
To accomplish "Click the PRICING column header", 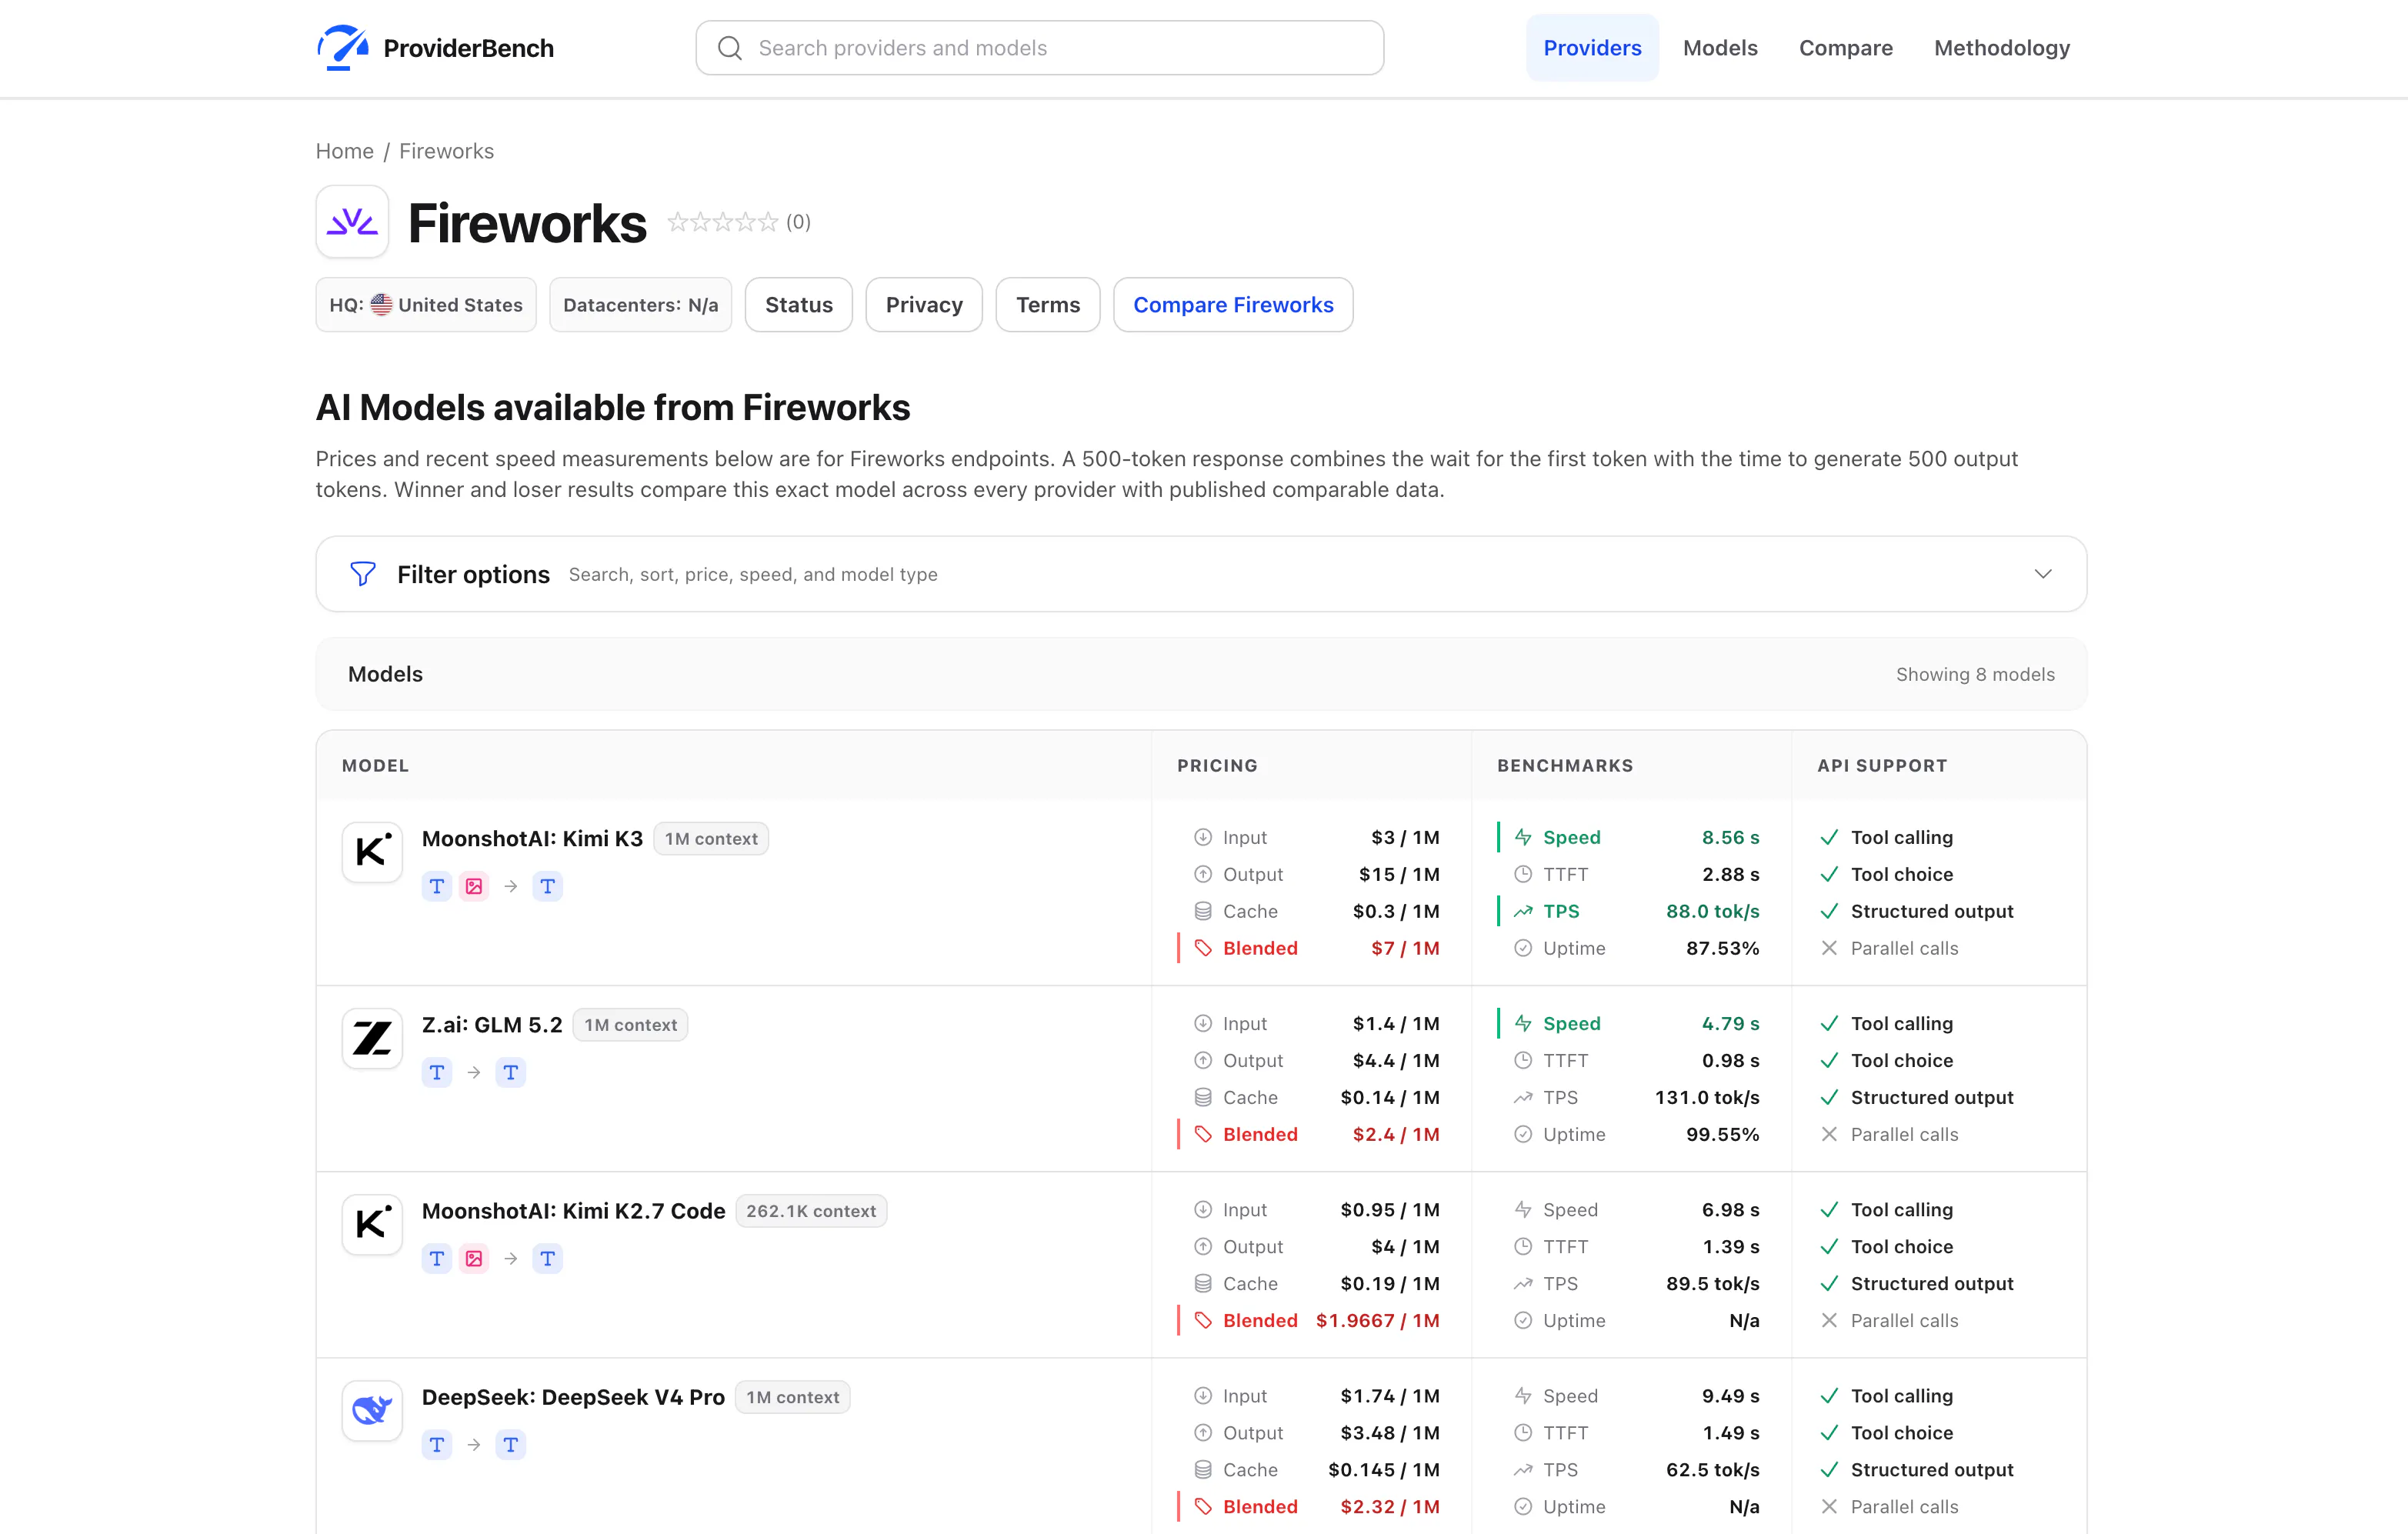I will (1217, 765).
